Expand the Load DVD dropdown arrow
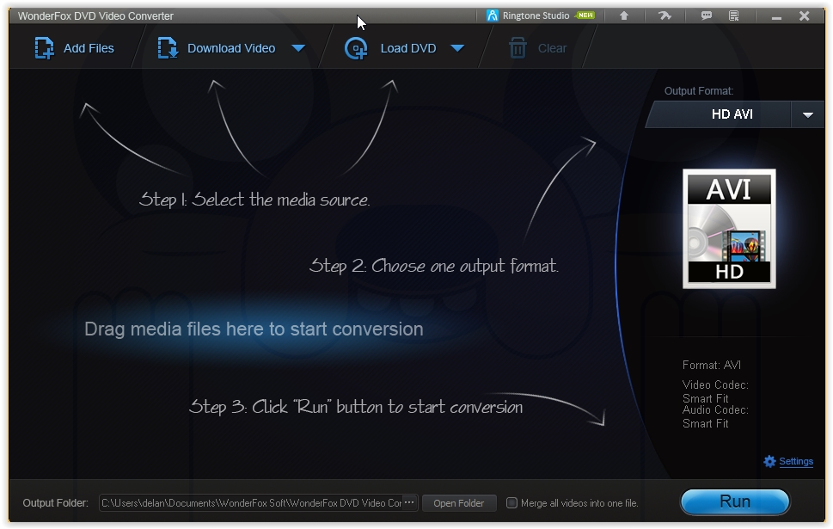The width and height of the screenshot is (833, 529). coord(457,48)
